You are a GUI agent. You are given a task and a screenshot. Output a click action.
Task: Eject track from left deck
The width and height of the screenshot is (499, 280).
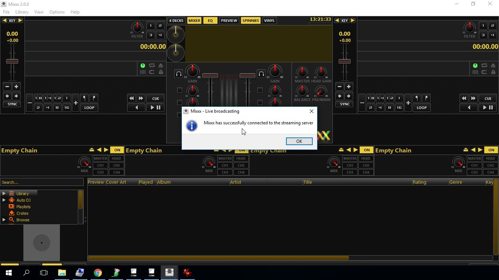pos(161,66)
